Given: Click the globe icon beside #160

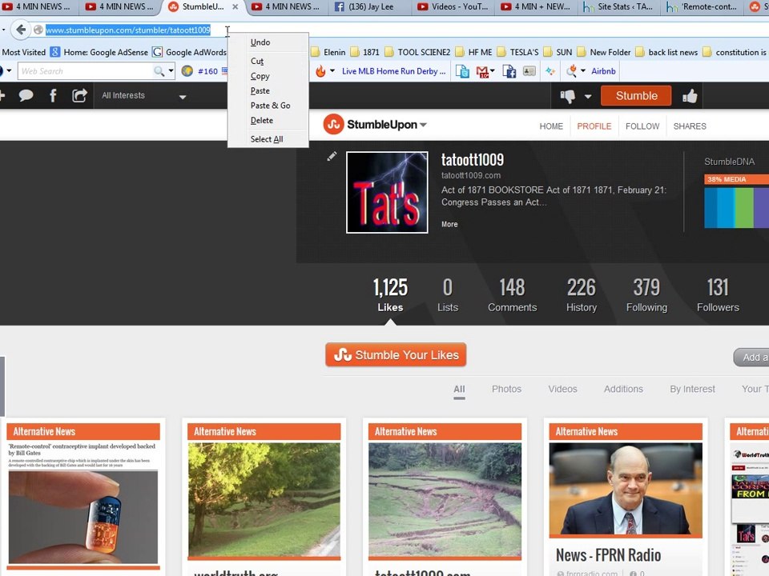Looking at the screenshot, I should click(x=187, y=71).
